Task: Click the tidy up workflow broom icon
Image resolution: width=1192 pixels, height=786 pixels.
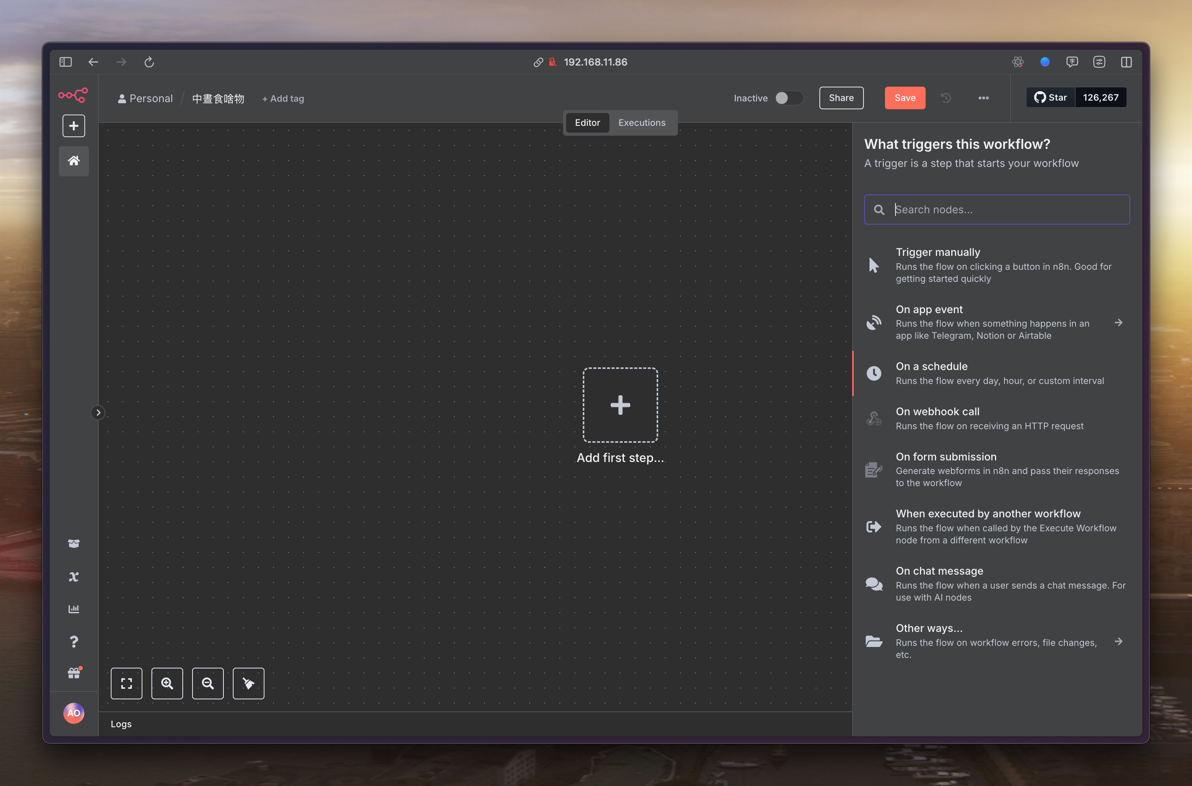Action: (x=248, y=683)
